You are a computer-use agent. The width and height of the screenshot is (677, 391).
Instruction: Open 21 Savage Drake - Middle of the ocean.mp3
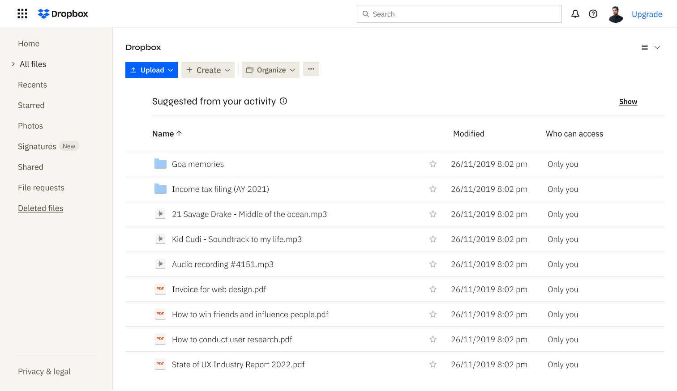249,214
